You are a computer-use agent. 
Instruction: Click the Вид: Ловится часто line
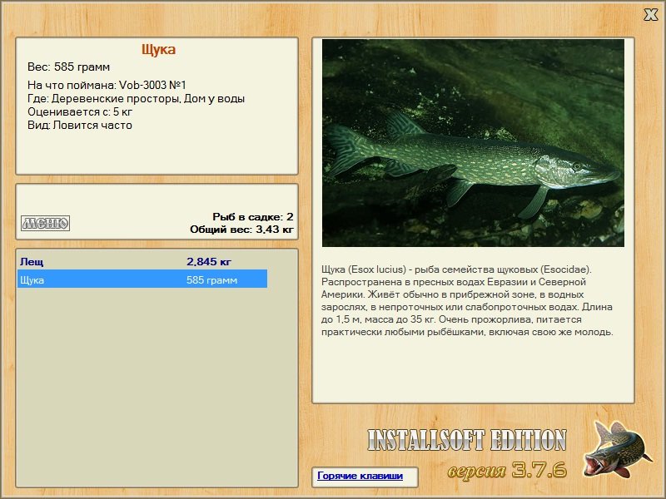(80, 126)
